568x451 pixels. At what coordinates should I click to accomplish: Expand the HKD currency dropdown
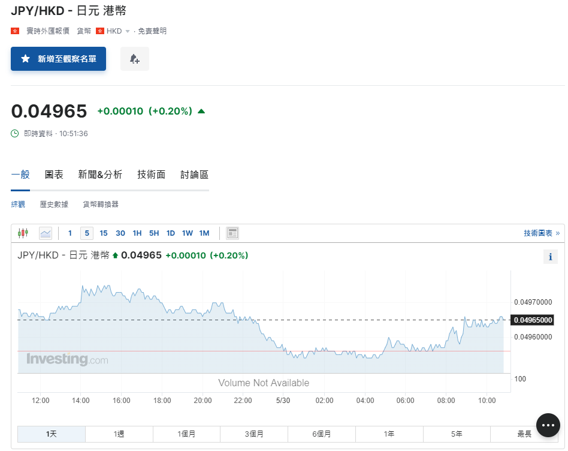[127, 31]
